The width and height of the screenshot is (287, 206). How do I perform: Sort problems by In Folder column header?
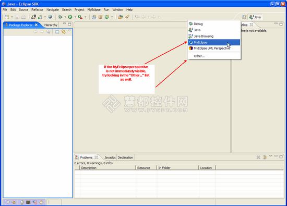tap(177, 168)
